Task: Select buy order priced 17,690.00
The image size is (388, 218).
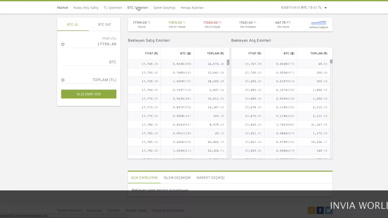Action: click(x=281, y=81)
